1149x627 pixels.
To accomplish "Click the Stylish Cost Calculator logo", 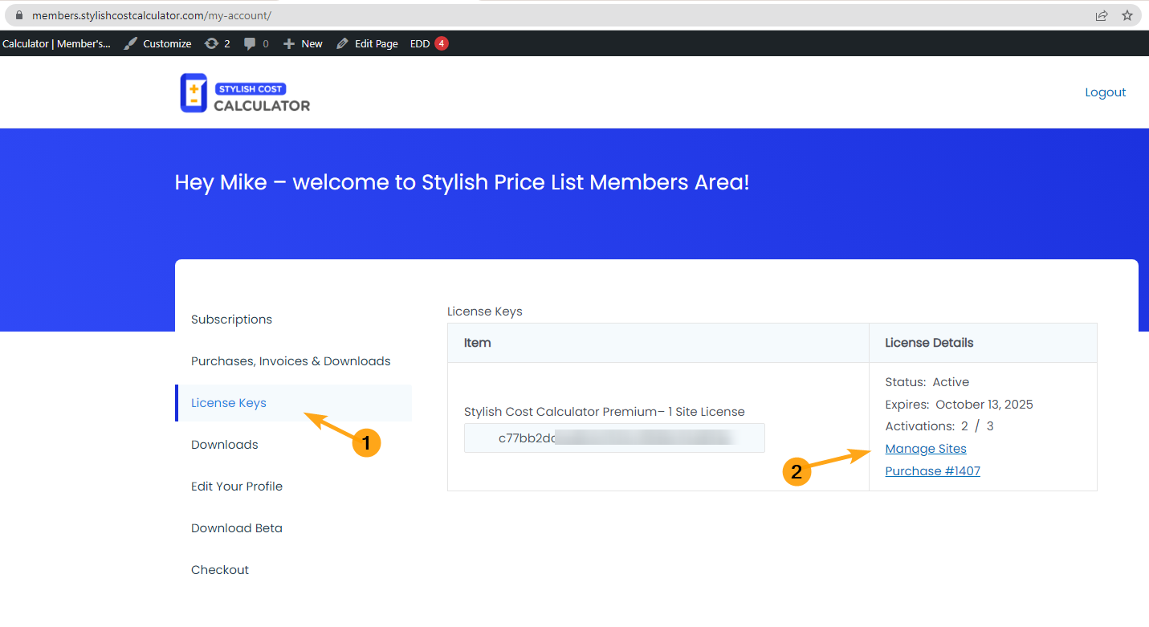I will [245, 92].
